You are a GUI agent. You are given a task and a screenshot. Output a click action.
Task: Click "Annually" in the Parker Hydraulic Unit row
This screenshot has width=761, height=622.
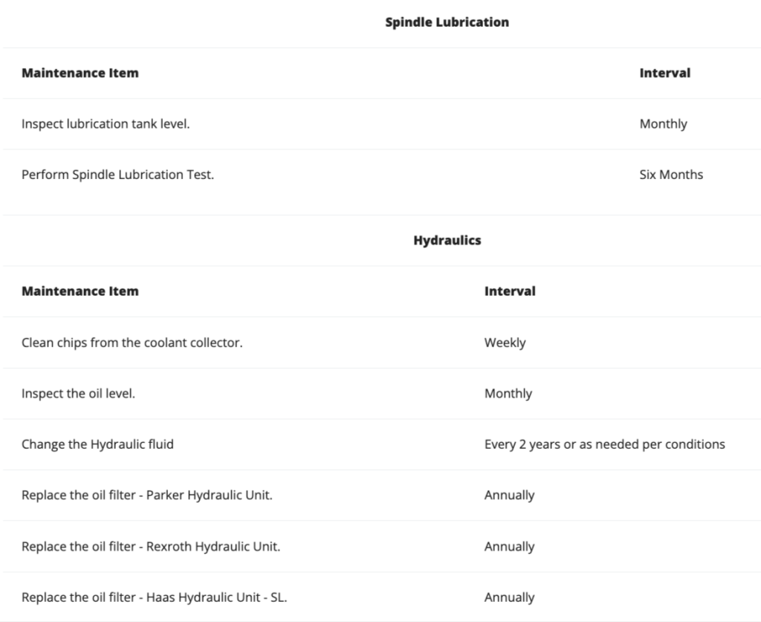[x=509, y=495]
